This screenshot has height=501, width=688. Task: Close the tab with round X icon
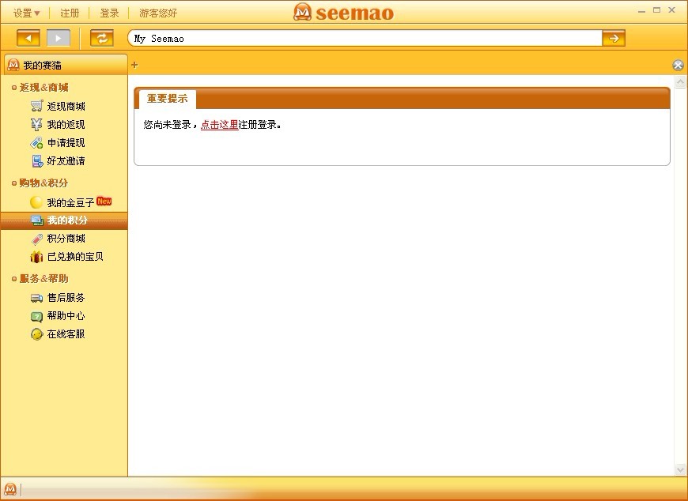pyautogui.click(x=678, y=66)
